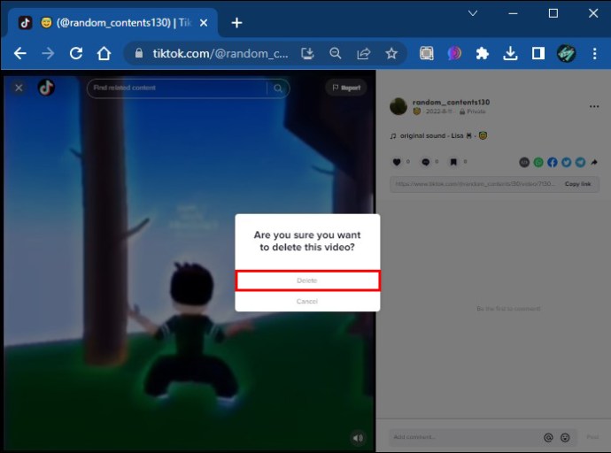Image resolution: width=611 pixels, height=453 pixels.
Task: Expand more share options arrow
Action: click(594, 162)
